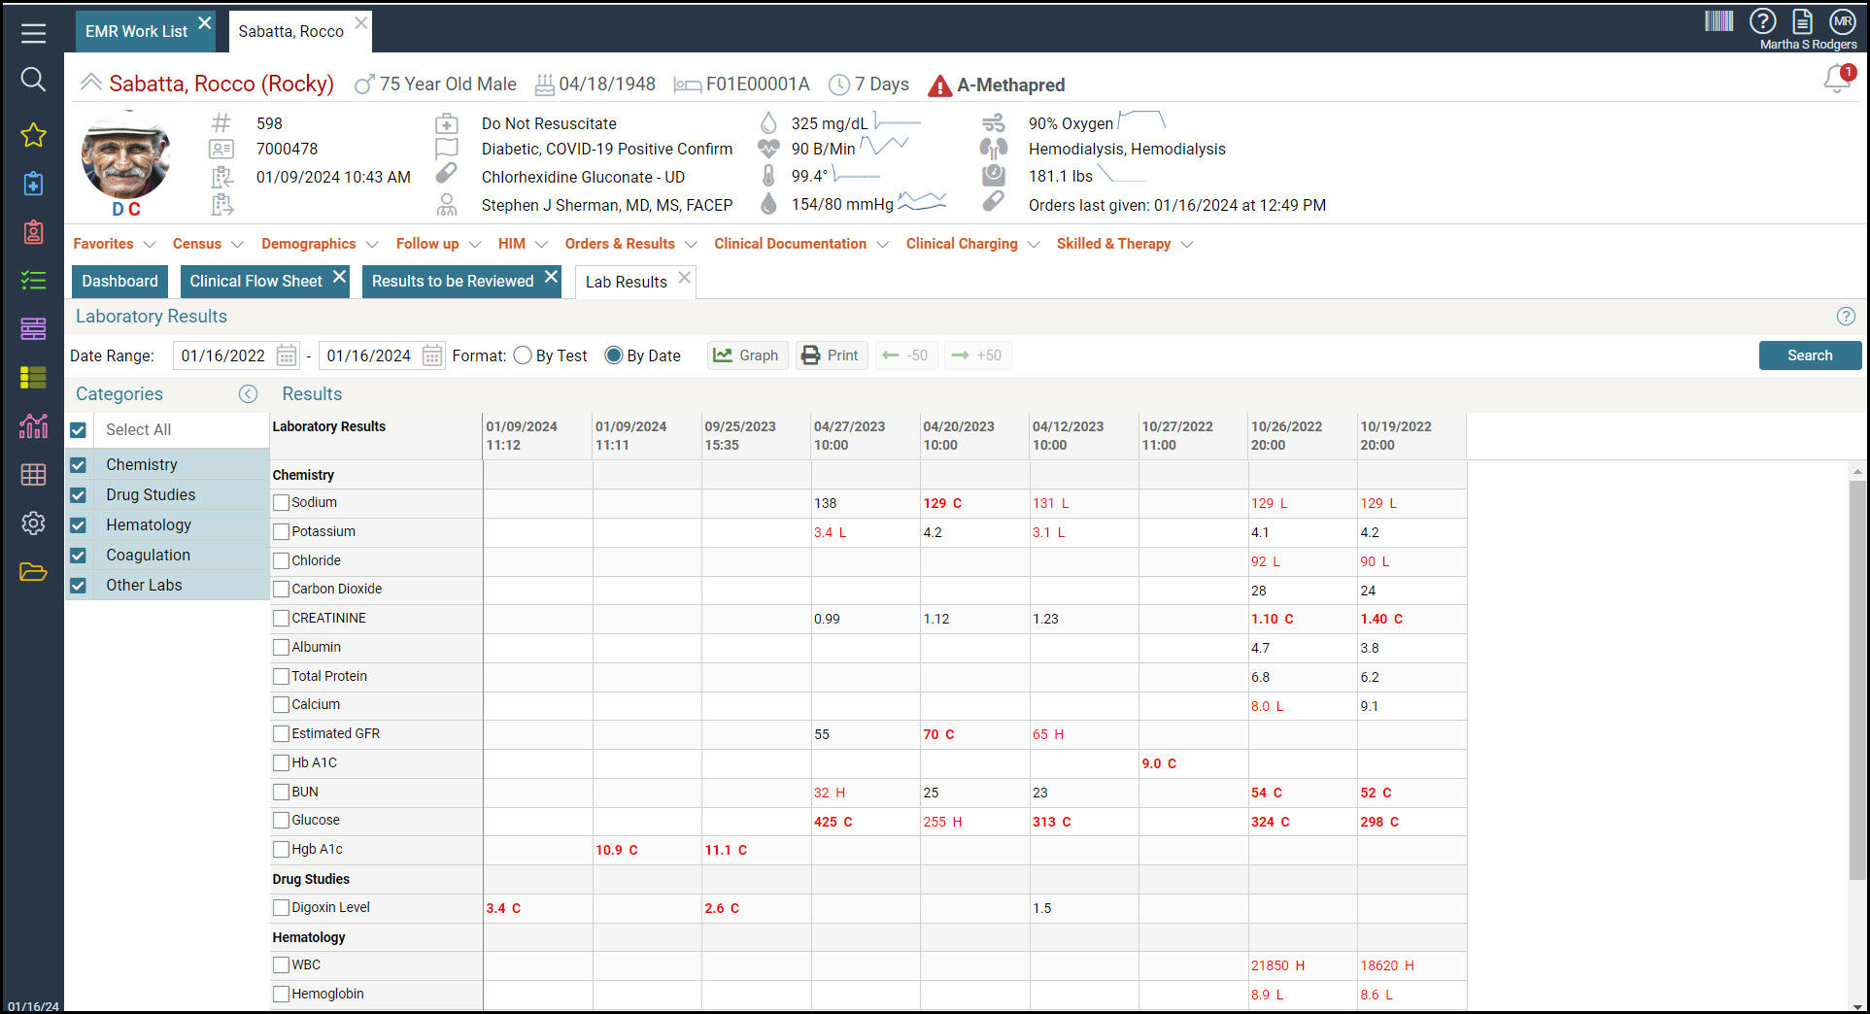Click the start date calendar picker
Image resolution: width=1870 pixels, height=1014 pixels.
click(x=286, y=355)
